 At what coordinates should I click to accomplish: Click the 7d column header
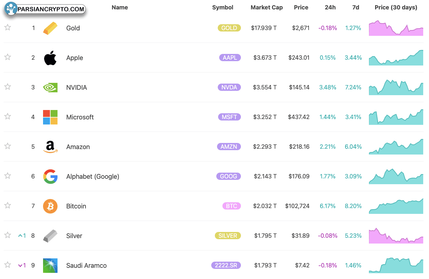(356, 7)
